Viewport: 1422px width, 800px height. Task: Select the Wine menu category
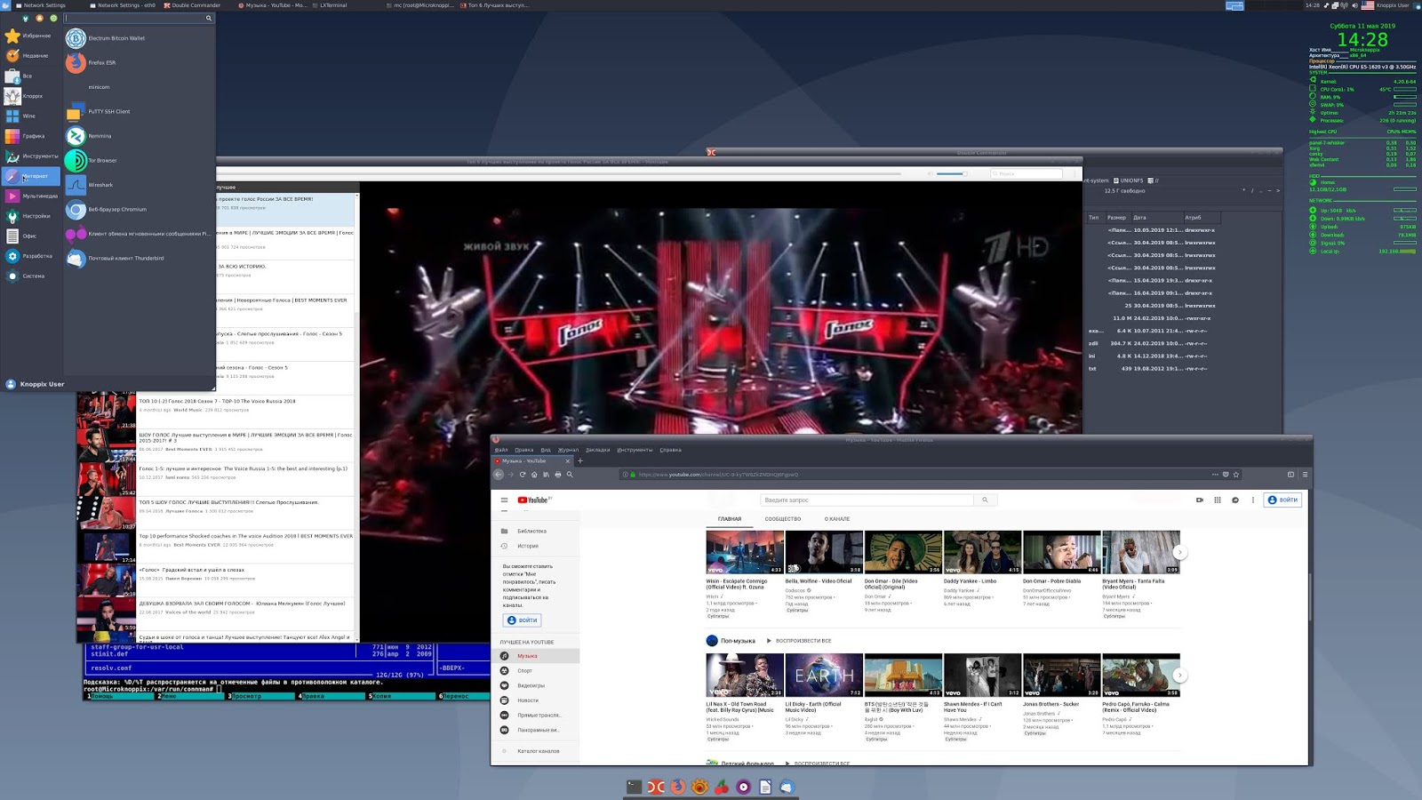coord(31,116)
